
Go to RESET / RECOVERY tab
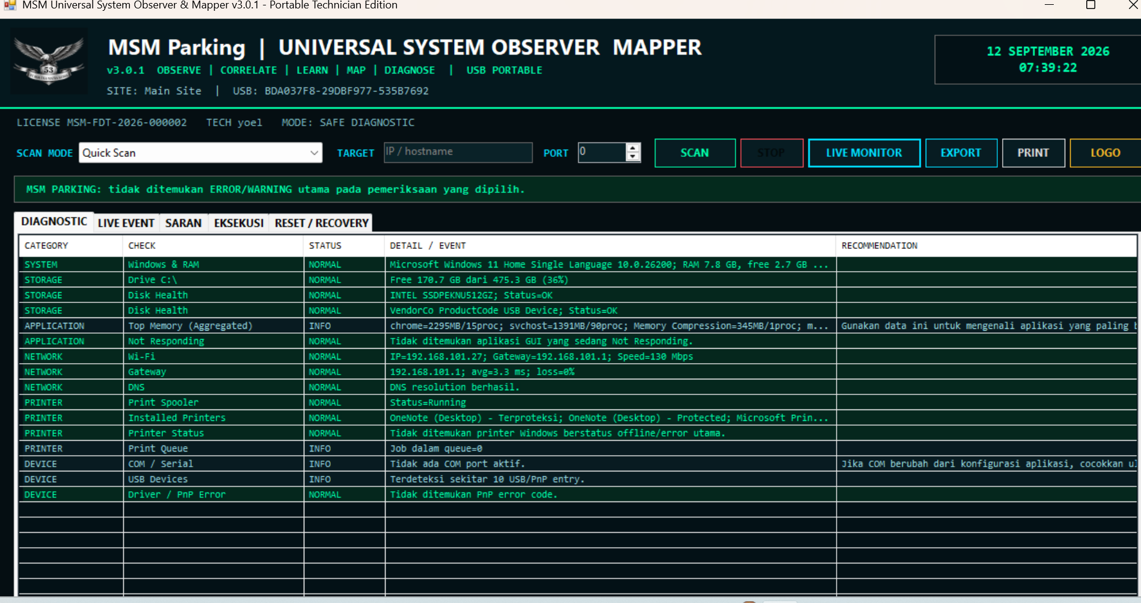tap(321, 223)
